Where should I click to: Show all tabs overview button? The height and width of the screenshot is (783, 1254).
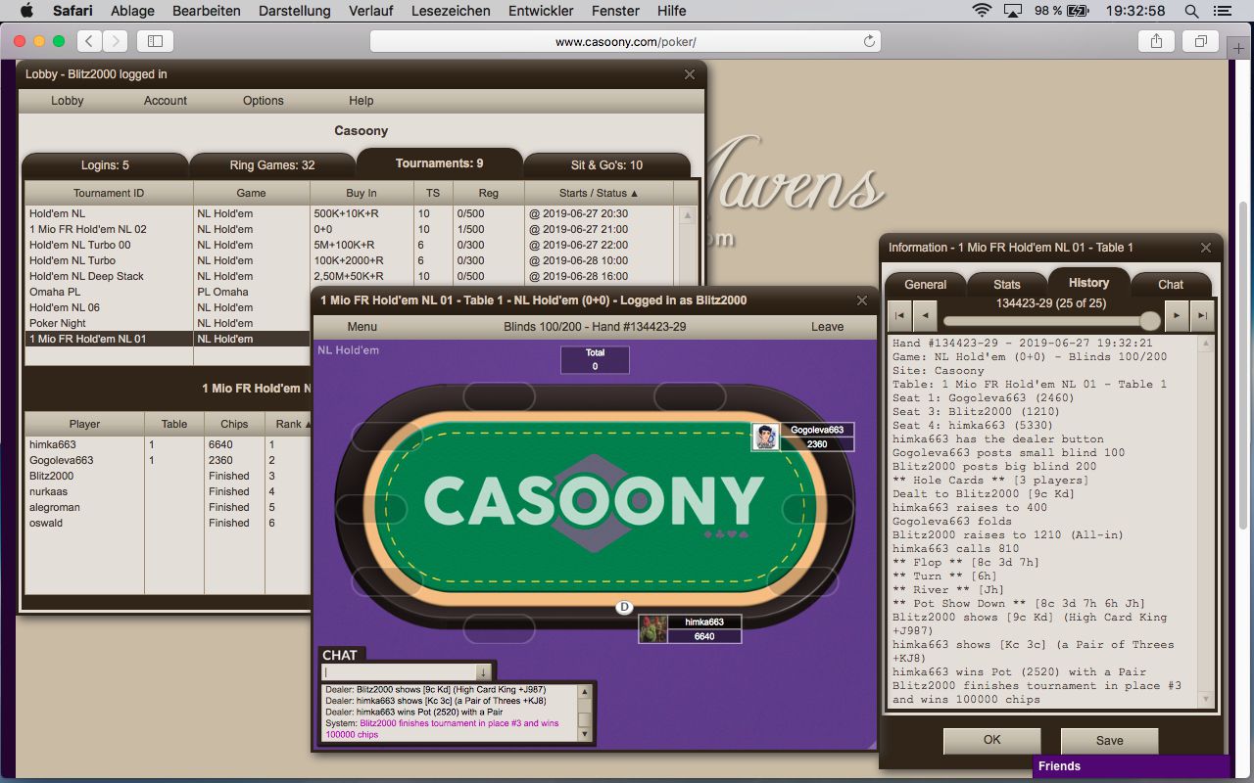(x=1200, y=41)
